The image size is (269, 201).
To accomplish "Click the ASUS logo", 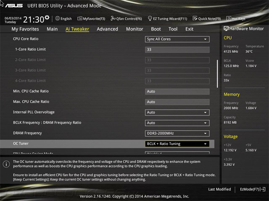I will tap(14, 5).
